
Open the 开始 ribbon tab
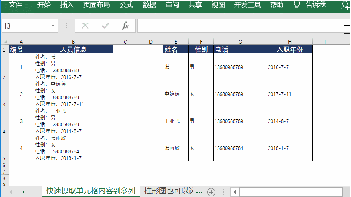tap(44, 5)
